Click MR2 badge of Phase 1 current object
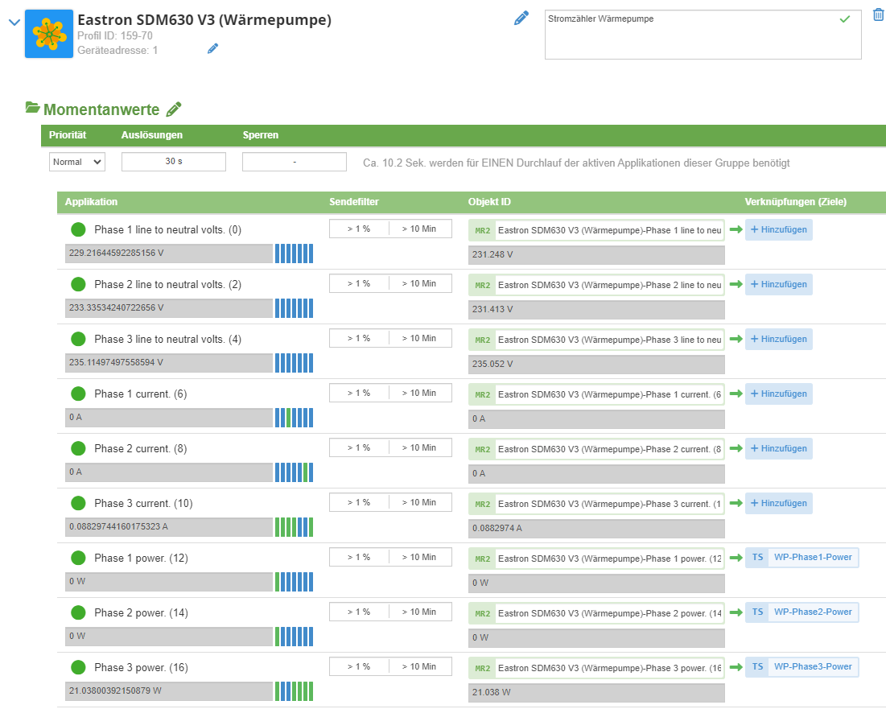Screen dimensions: 886x709 (x=483, y=395)
